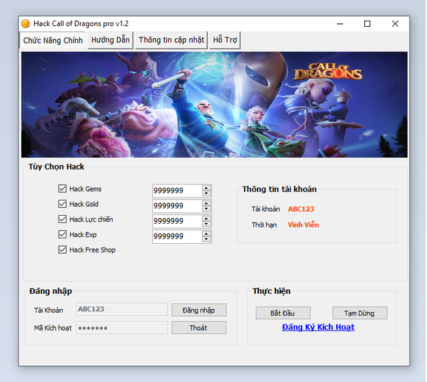This screenshot has height=382, width=427.
Task: Decrease the Hack Gold value with down arrow
Action: click(207, 209)
